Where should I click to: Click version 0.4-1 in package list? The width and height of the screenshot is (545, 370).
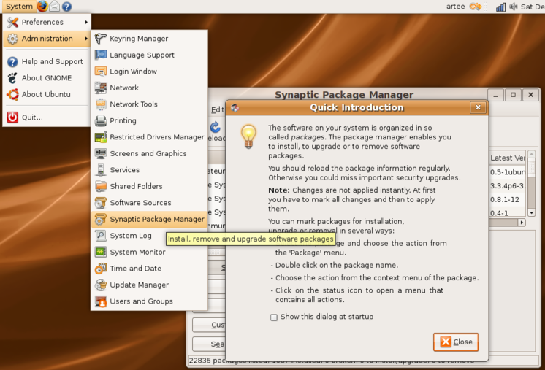[x=499, y=213]
